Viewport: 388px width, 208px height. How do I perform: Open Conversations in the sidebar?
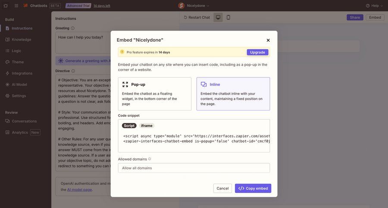click(x=24, y=121)
